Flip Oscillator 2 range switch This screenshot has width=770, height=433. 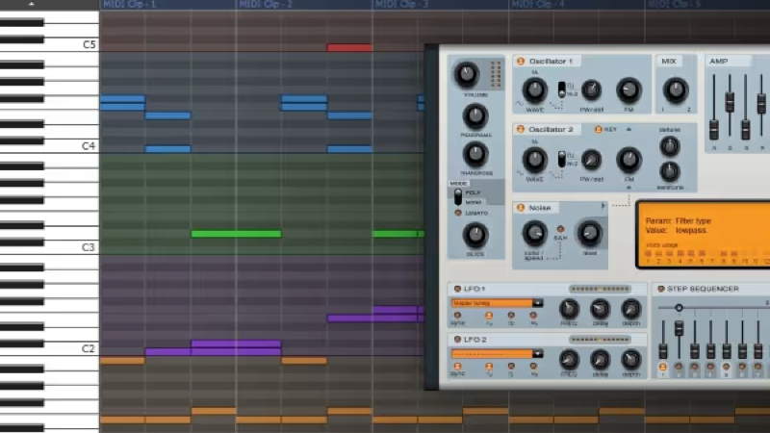tap(562, 160)
